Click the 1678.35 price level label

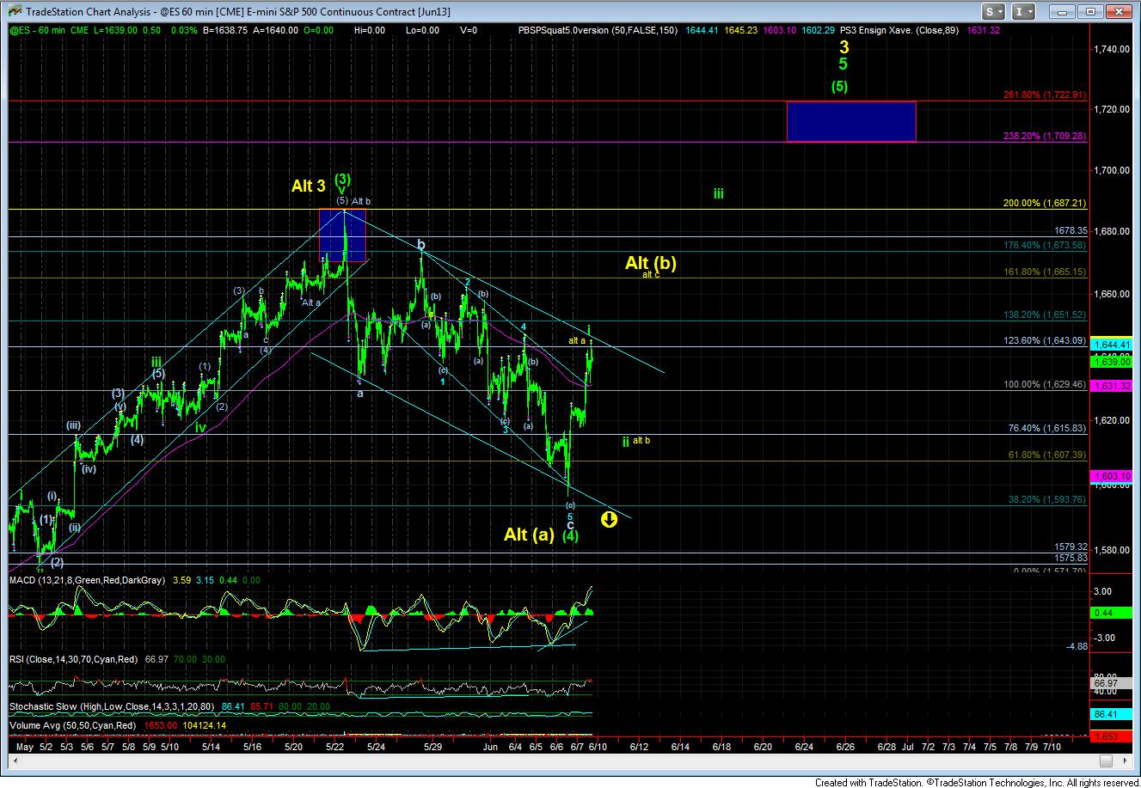(x=1070, y=231)
